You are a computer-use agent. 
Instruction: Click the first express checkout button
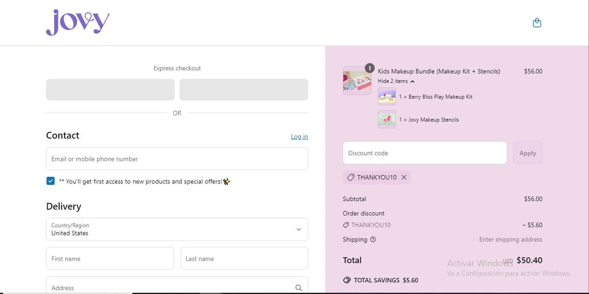[x=110, y=89]
